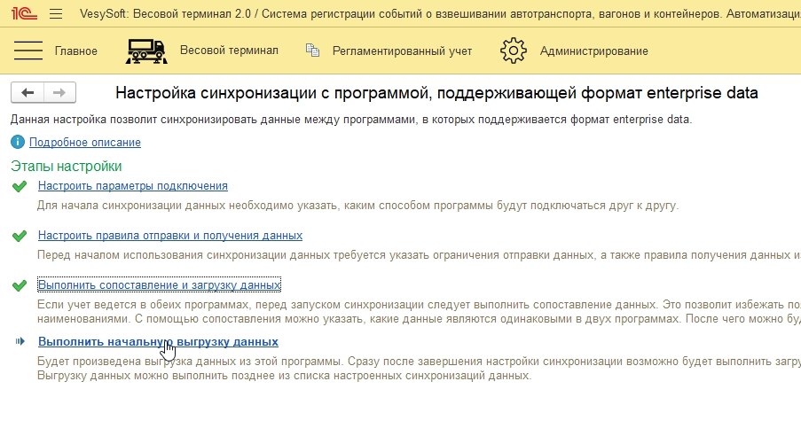Go forward with the right arrow button
The image size is (801, 436).
(x=59, y=93)
